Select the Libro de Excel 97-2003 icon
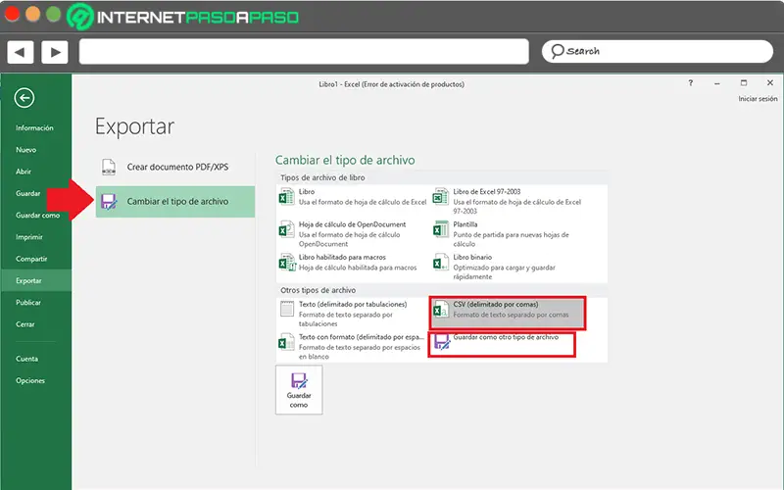 (x=441, y=197)
